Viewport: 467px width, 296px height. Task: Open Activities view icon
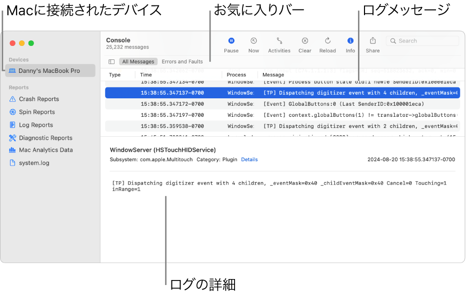(x=279, y=41)
